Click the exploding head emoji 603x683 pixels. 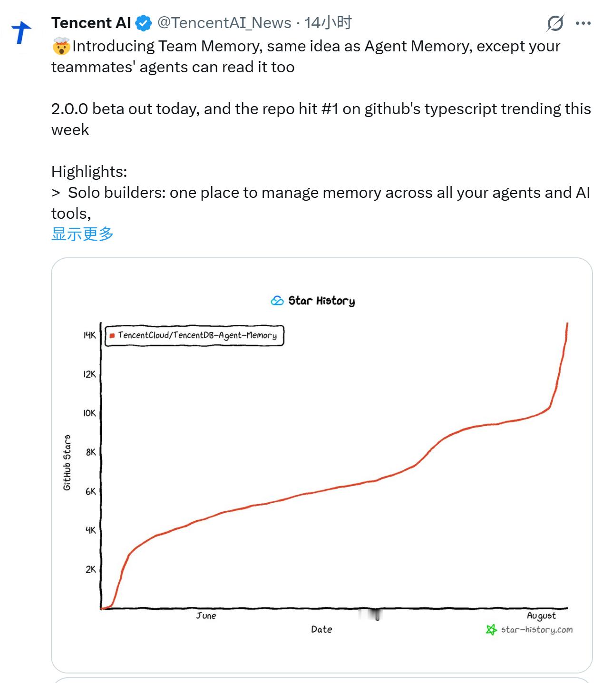click(61, 46)
